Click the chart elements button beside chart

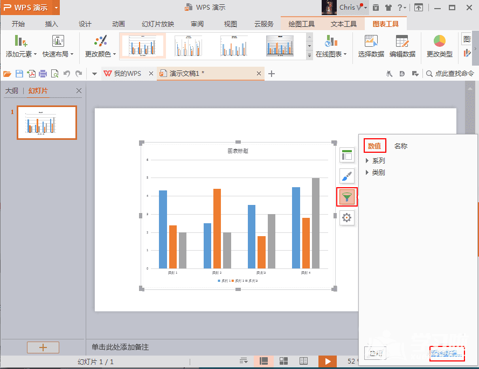pyautogui.click(x=347, y=156)
